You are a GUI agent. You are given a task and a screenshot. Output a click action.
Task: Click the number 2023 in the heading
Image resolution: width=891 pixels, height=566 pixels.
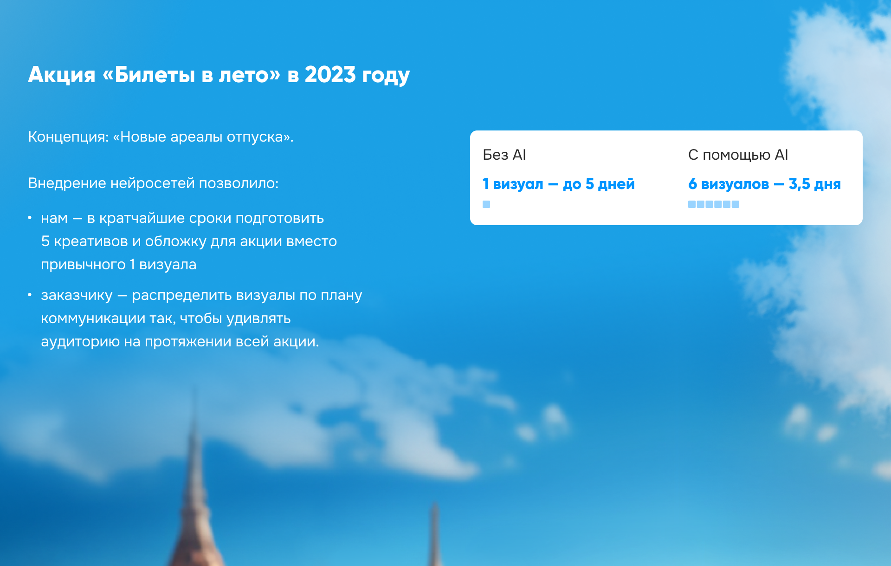pos(330,75)
